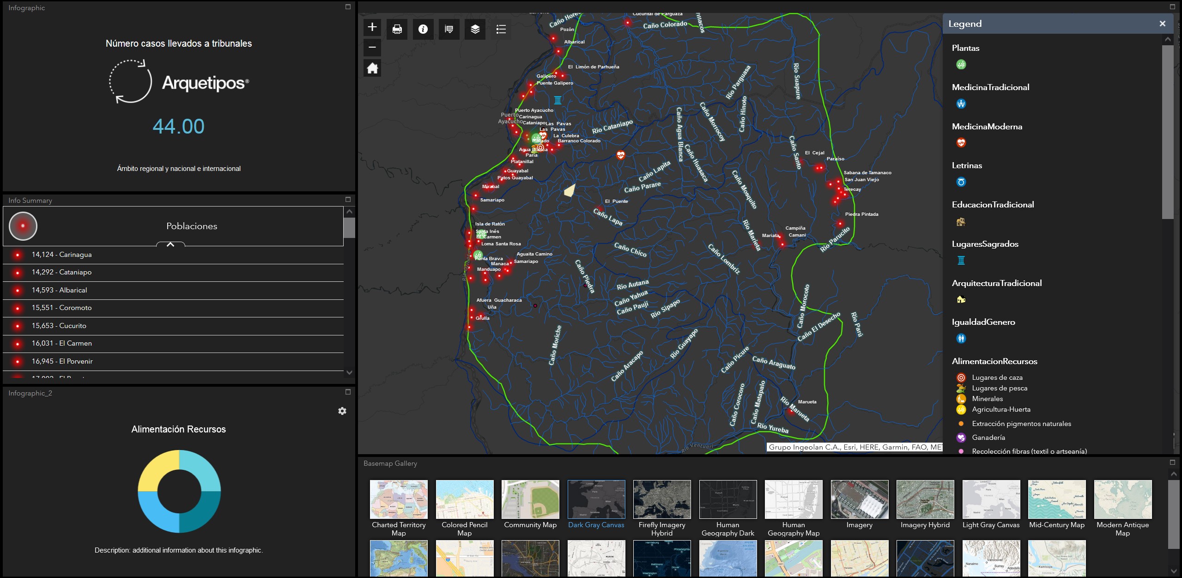1182x578 pixels.
Task: Select 14,593 - Albarical entry
Action: [x=173, y=290]
